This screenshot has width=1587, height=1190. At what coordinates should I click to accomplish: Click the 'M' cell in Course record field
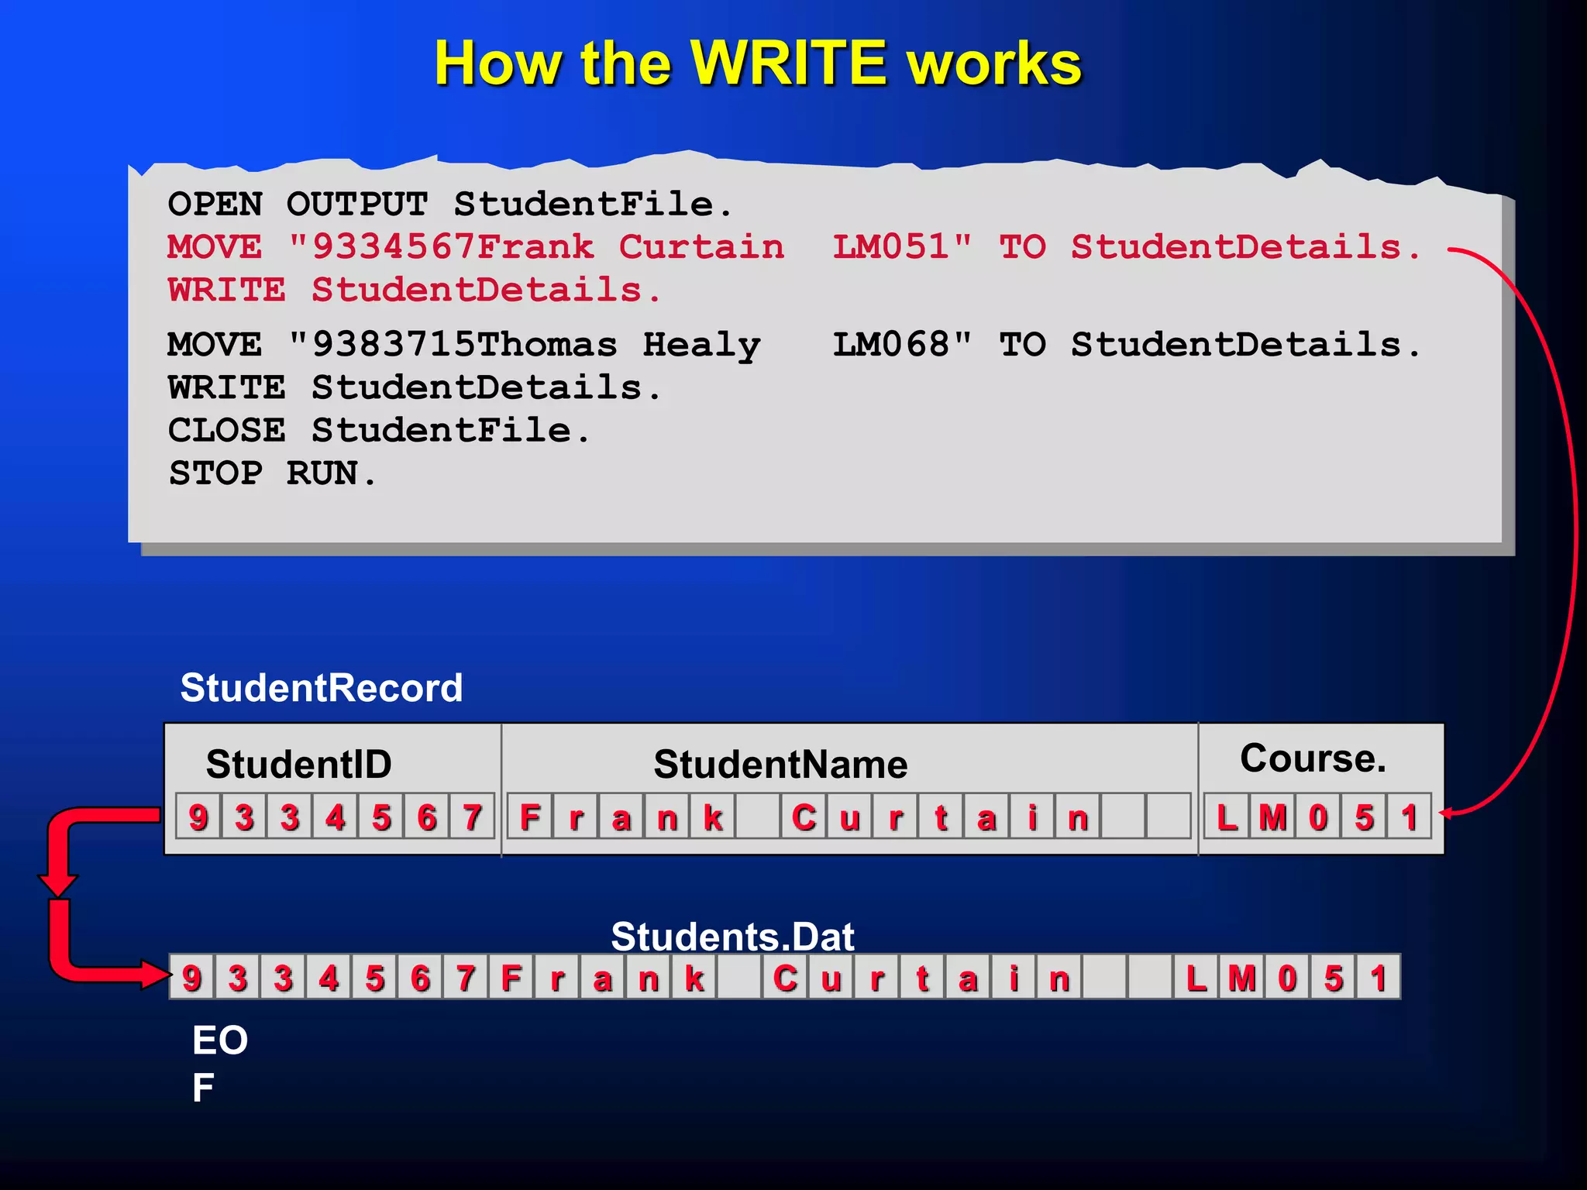(1272, 817)
